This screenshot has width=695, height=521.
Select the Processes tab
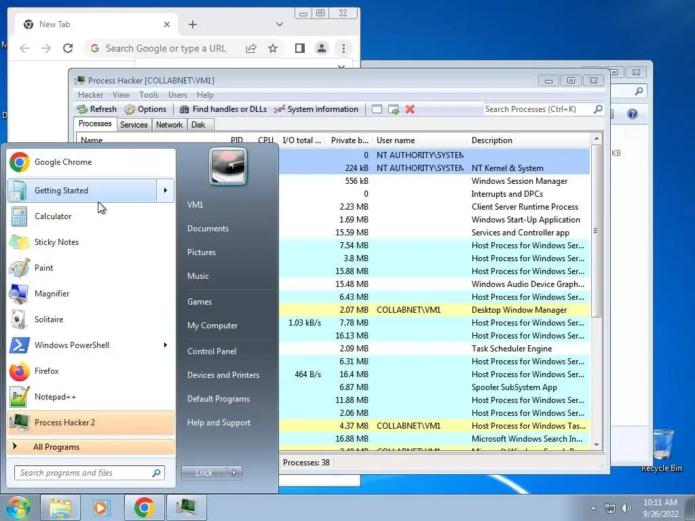[95, 123]
